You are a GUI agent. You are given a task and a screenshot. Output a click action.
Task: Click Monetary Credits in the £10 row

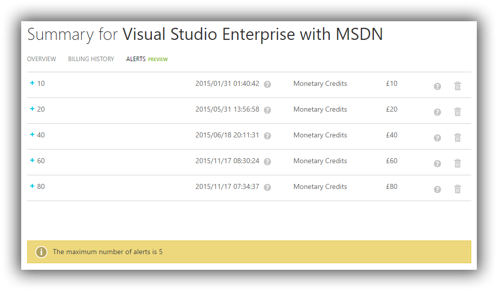(320, 84)
